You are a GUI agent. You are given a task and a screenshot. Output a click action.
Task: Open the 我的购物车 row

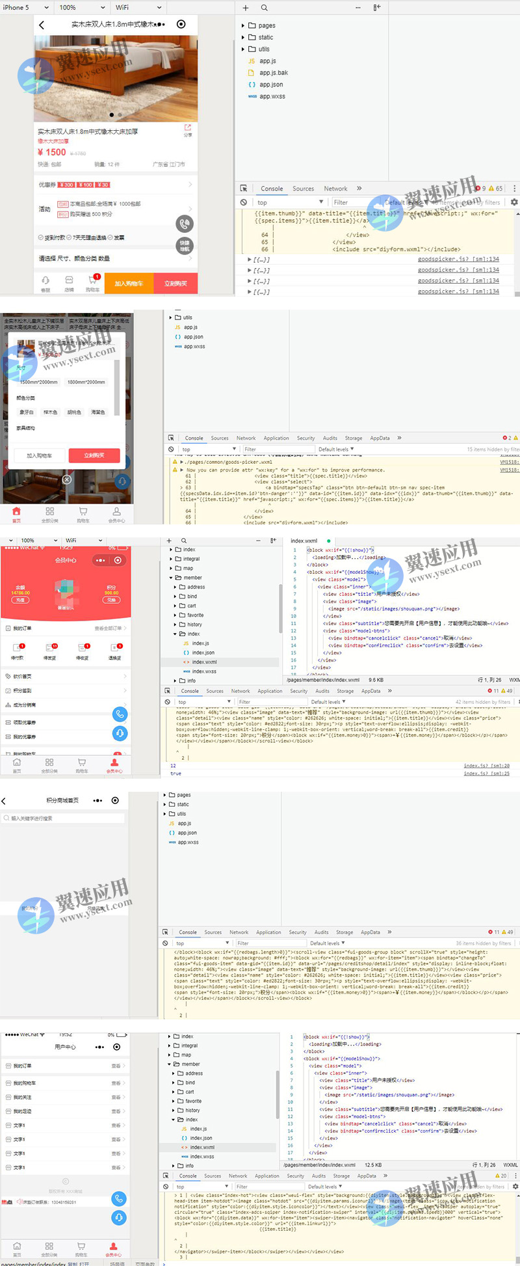click(x=66, y=1083)
